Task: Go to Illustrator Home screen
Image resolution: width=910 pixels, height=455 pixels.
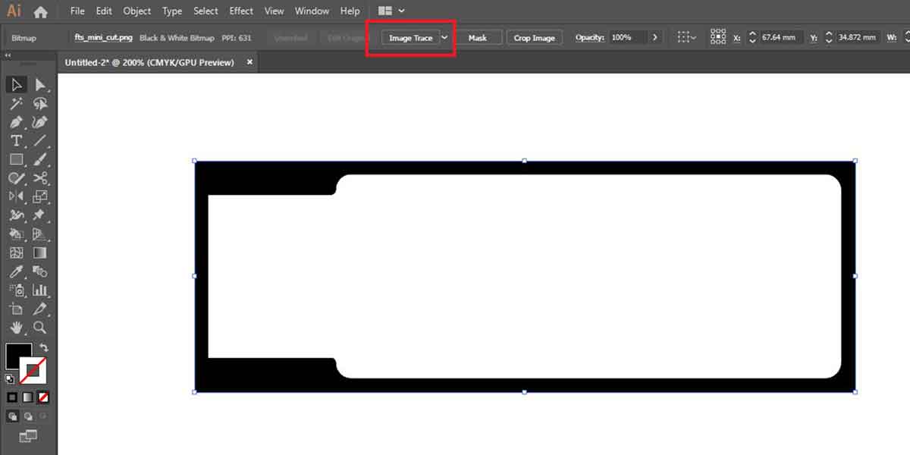Action: pyautogui.click(x=40, y=11)
